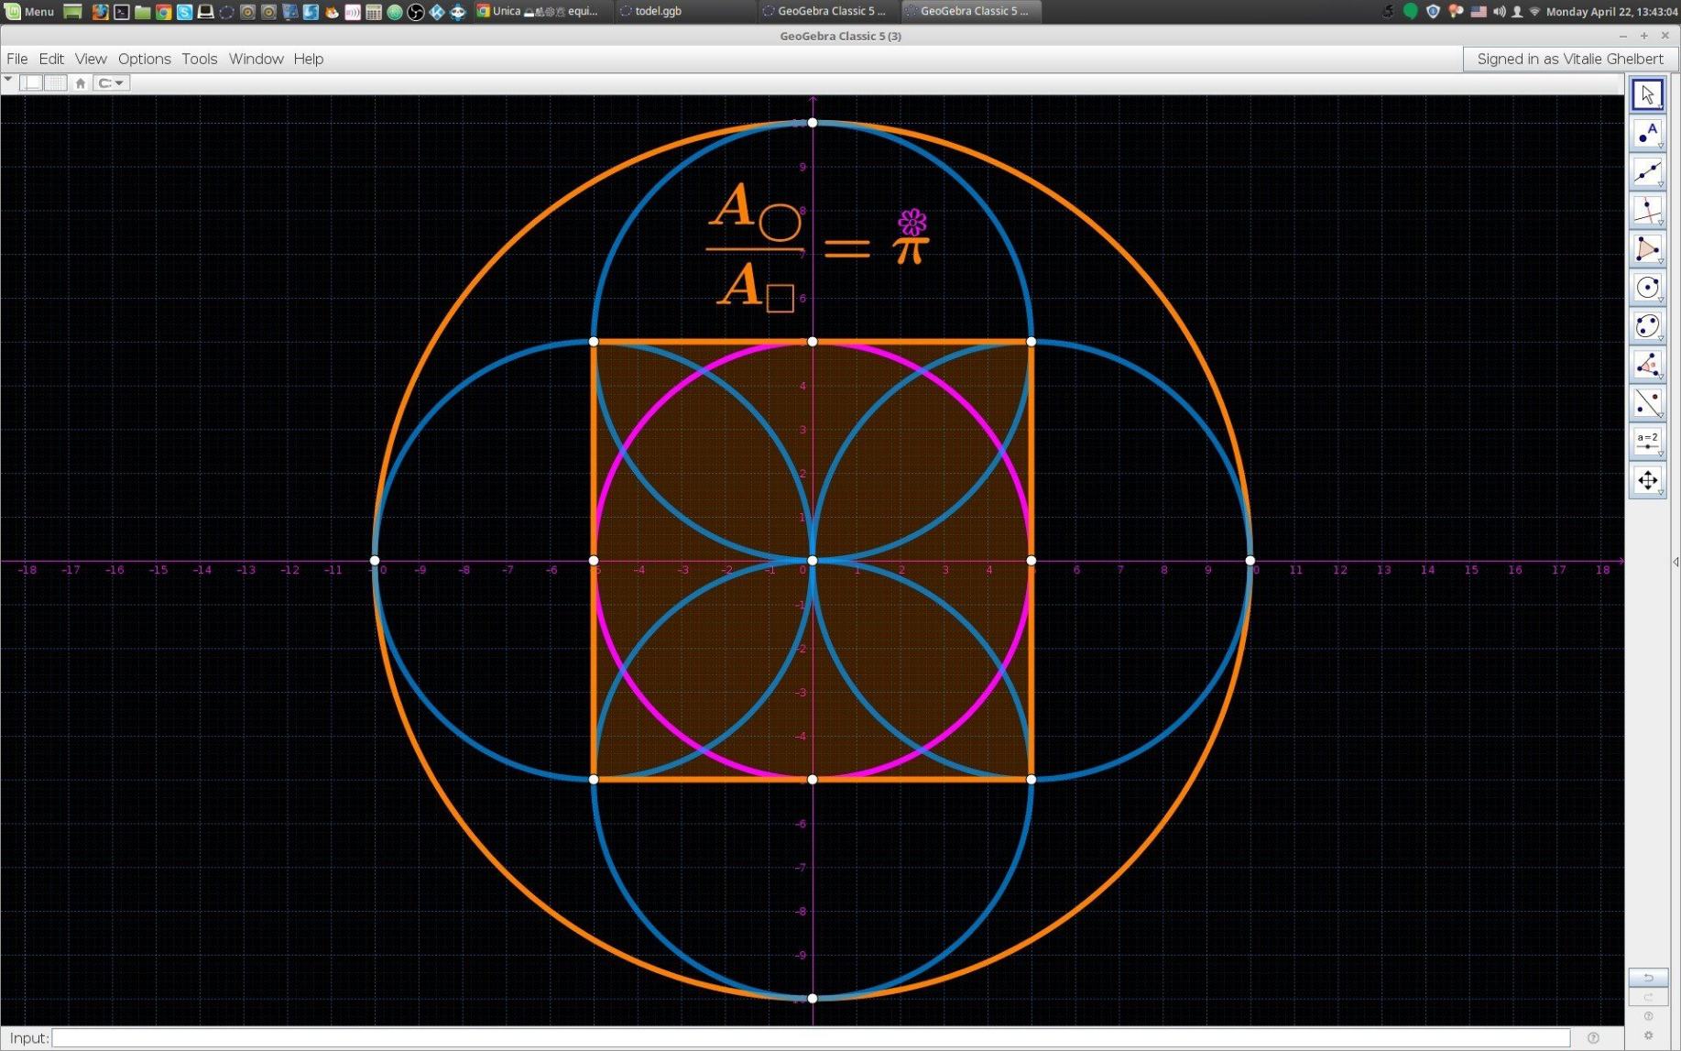This screenshot has height=1051, width=1681.
Task: Open Polygon tool's dropdown triangle
Action: pyautogui.click(x=1660, y=262)
